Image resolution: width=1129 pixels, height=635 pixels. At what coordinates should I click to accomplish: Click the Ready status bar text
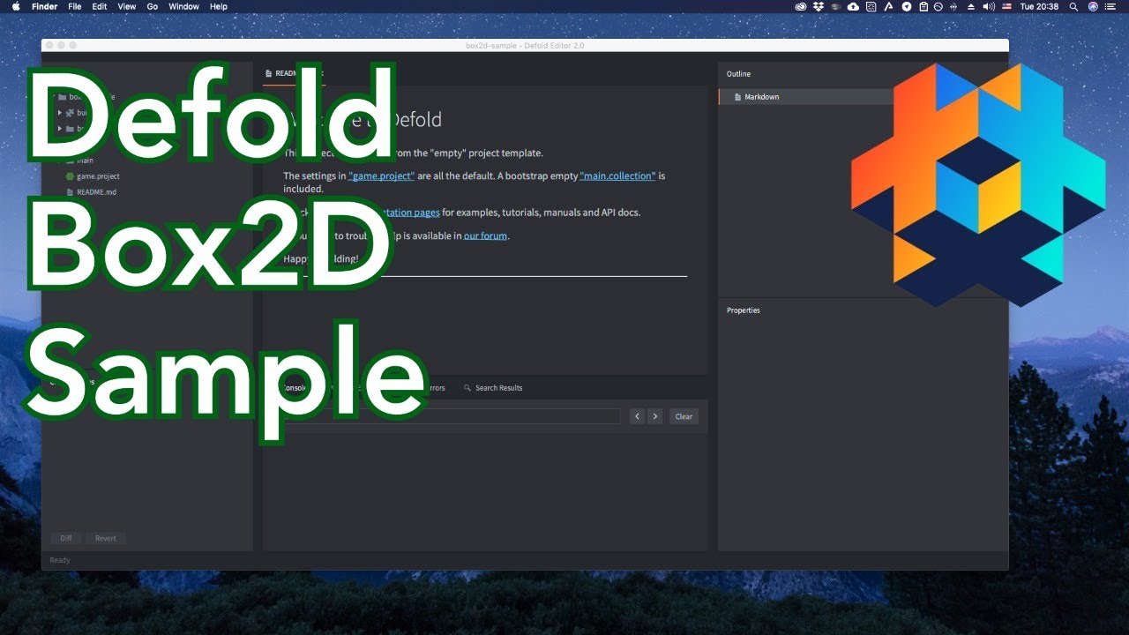pos(60,560)
